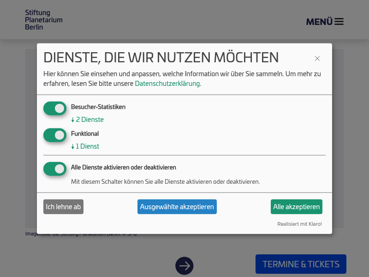This screenshot has height=277, width=369.
Task: Click the right-arrow slideshow navigation icon
Action: coord(184,265)
